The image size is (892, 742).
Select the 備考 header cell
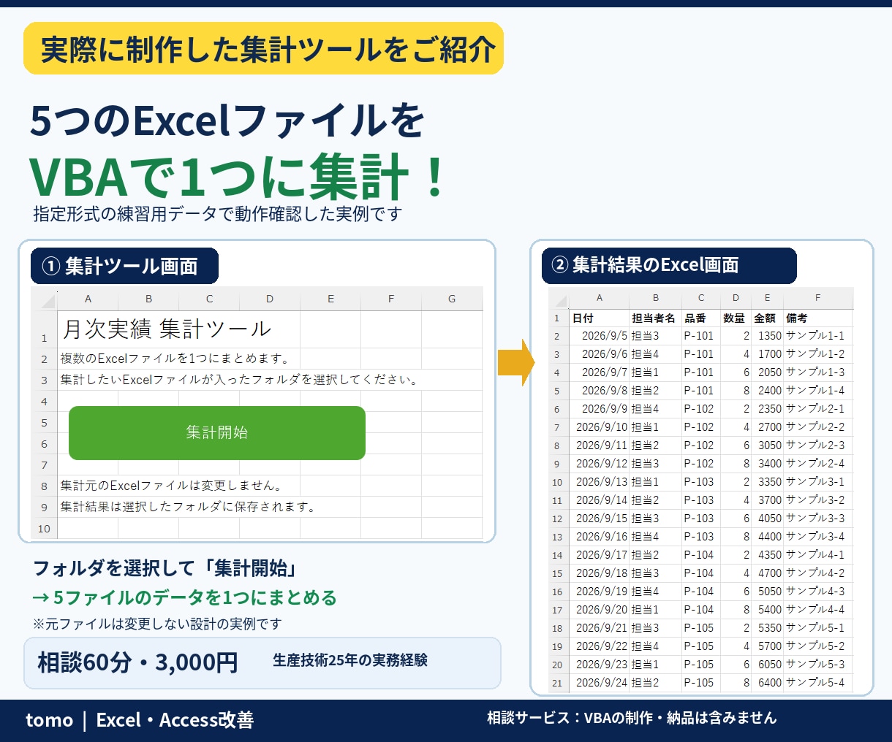click(x=817, y=318)
